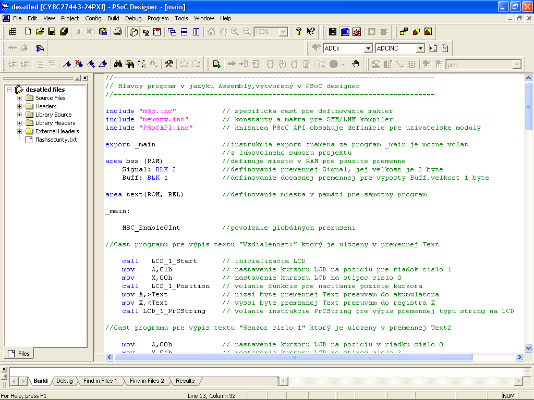Tile windows vertically using the toolbar icon
This screenshot has height=400, width=534.
pyautogui.click(x=196, y=32)
